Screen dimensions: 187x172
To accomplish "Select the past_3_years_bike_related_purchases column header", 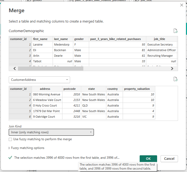I will point(116,39).
